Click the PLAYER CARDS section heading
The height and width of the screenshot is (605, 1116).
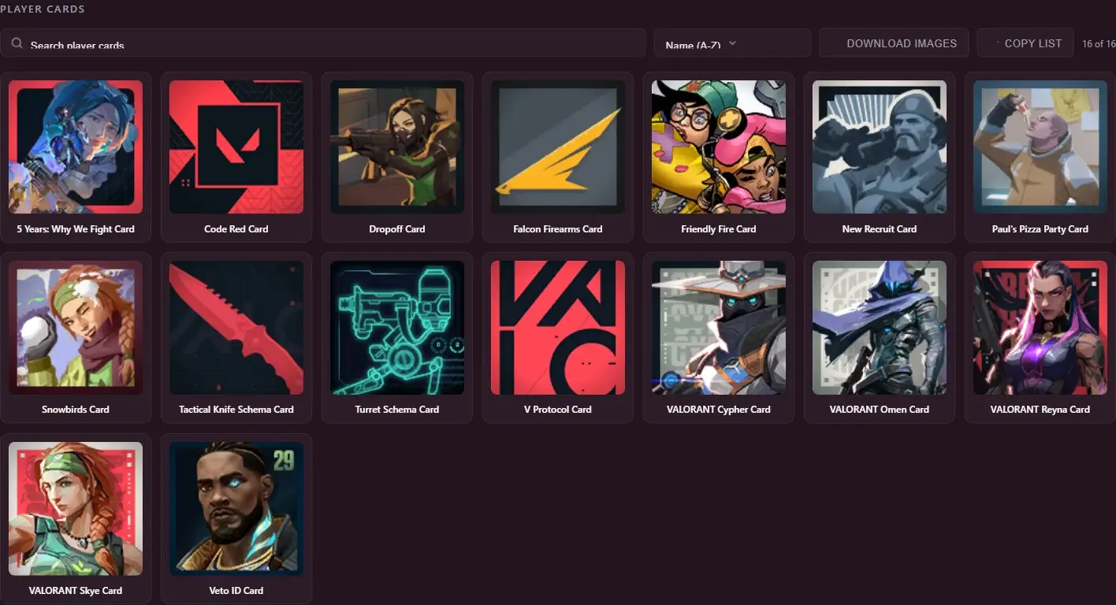pyautogui.click(x=43, y=9)
